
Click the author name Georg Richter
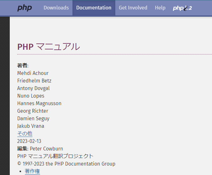tap(33, 111)
